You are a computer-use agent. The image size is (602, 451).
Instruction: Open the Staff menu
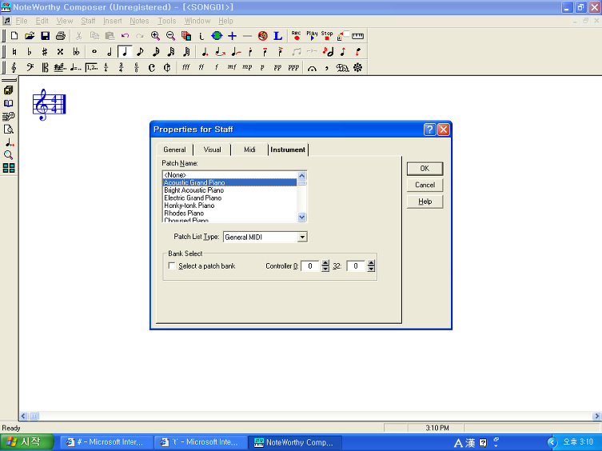tap(88, 21)
